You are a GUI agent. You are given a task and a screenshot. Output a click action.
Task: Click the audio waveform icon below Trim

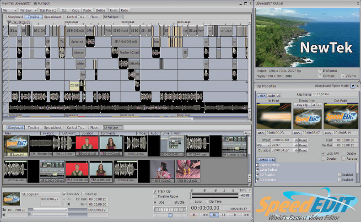click(x=245, y=195)
